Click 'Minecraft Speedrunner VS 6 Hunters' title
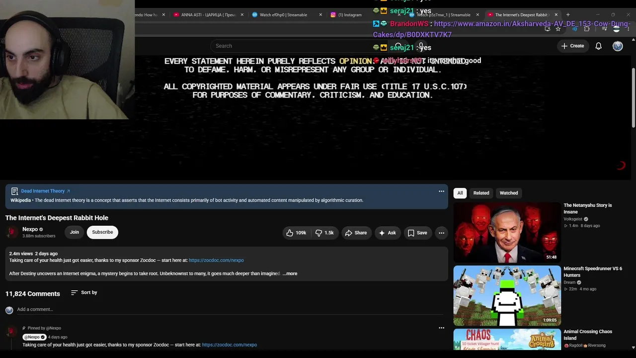The image size is (636, 358). 593,271
